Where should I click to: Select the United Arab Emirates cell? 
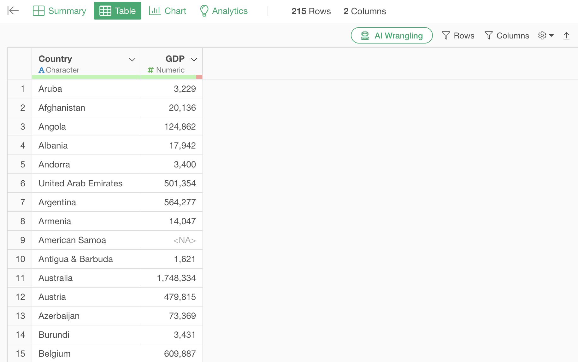click(x=80, y=184)
